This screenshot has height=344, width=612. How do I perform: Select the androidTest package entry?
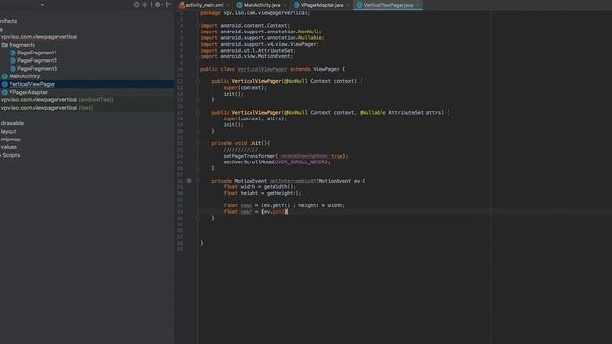click(x=57, y=99)
